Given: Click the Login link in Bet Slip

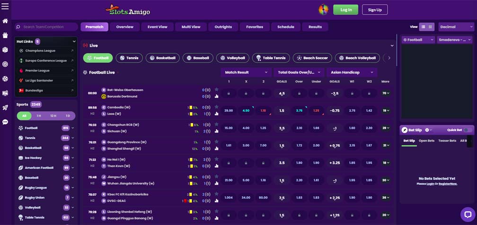Looking at the screenshot, I should pyautogui.click(x=430, y=184).
